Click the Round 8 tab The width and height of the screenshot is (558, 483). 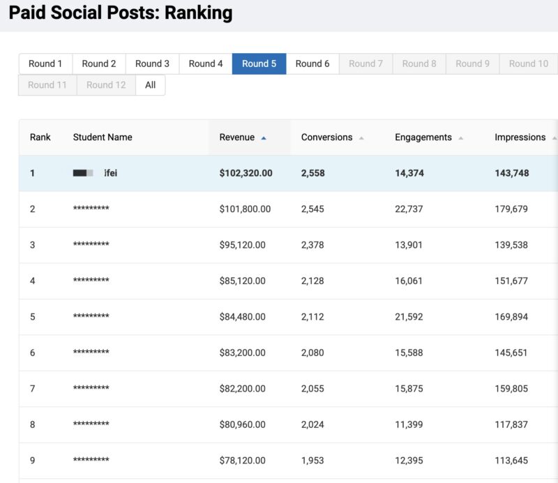[x=419, y=64]
